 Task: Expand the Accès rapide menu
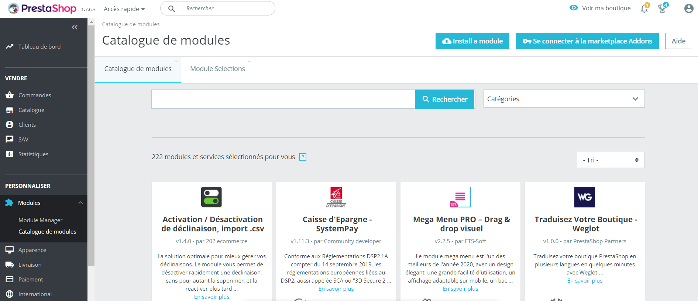[x=124, y=9]
